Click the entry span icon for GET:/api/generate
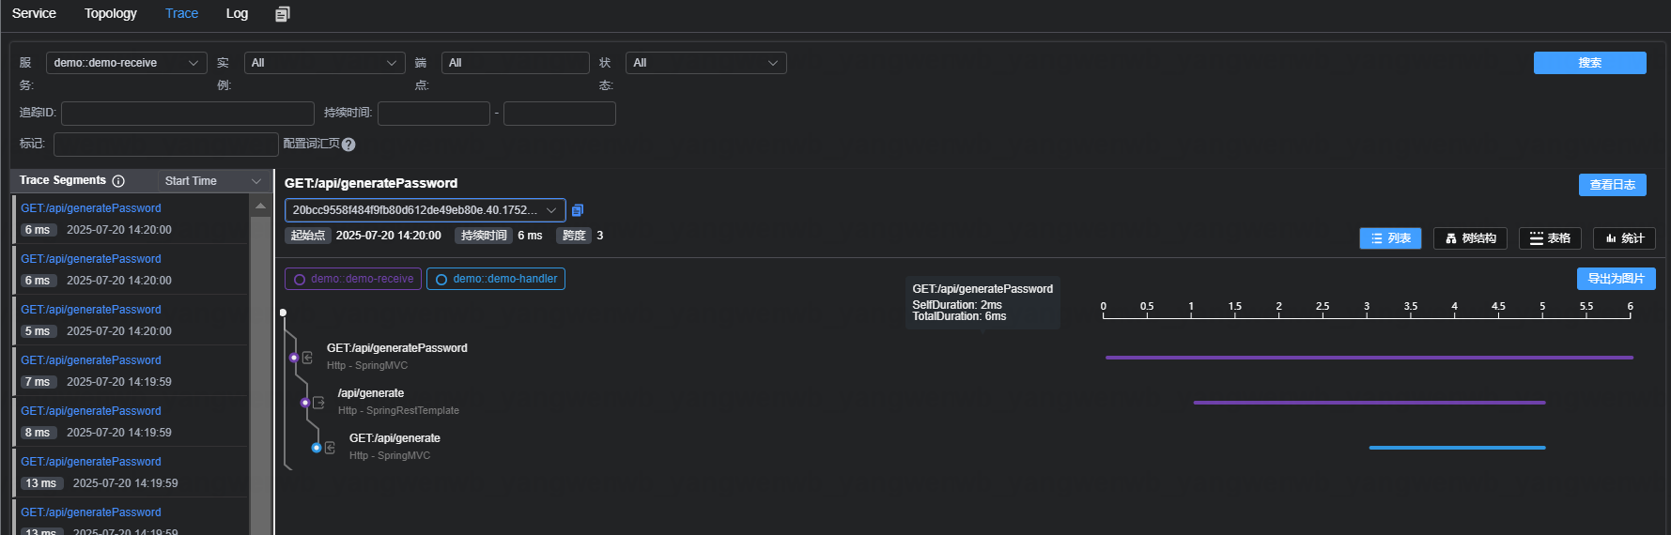 pyautogui.click(x=330, y=448)
